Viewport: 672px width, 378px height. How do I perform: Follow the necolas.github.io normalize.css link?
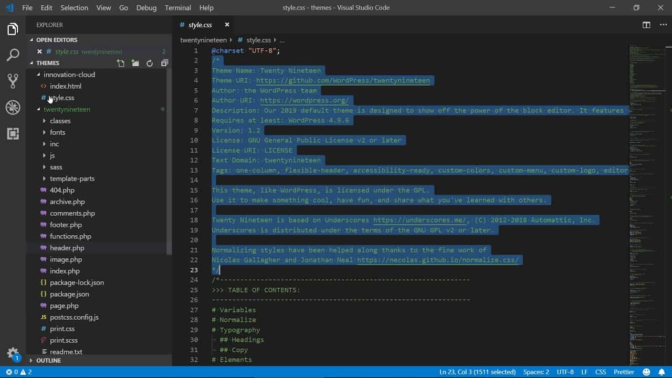437,260
